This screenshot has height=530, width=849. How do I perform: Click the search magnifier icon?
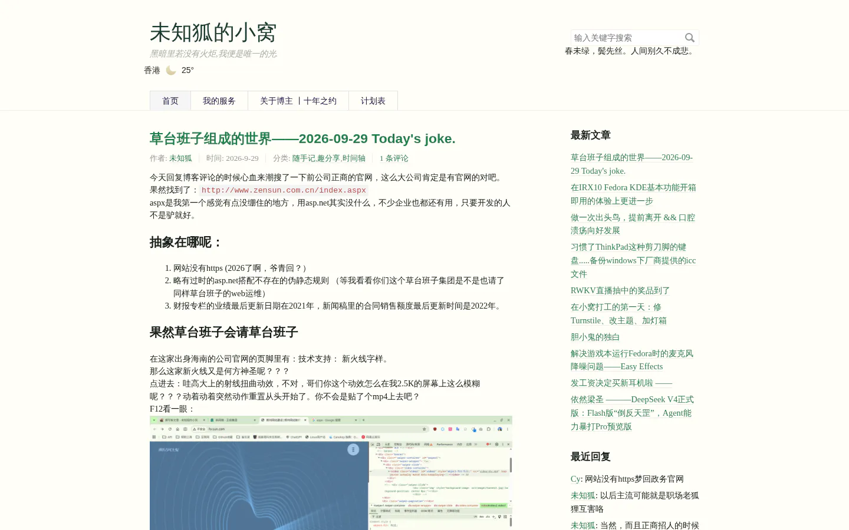click(689, 38)
